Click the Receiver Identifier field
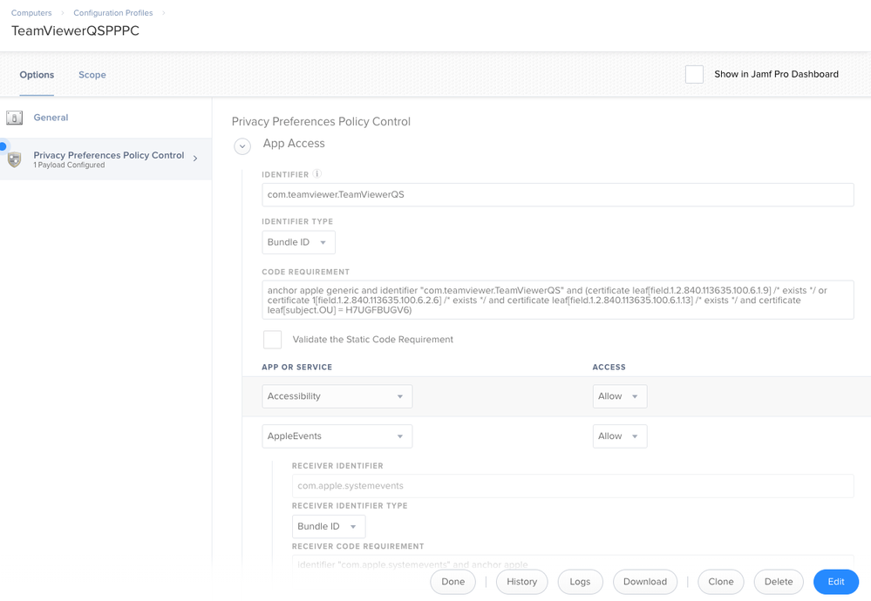871x601 pixels. coord(573,486)
